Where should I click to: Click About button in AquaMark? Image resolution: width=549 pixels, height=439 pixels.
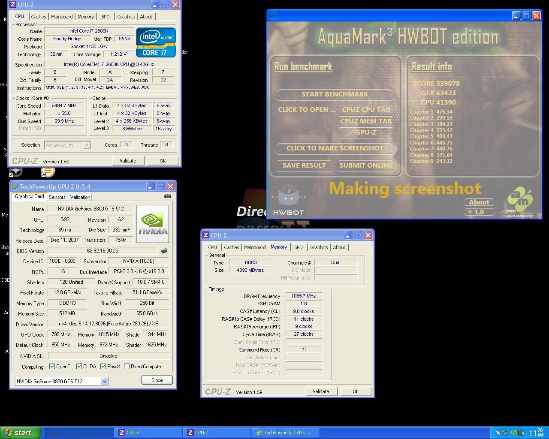click(479, 202)
